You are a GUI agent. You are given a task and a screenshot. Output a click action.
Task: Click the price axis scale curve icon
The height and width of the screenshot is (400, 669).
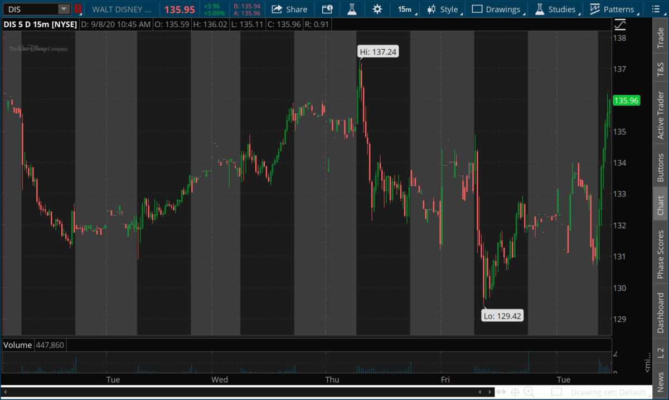pos(620,25)
